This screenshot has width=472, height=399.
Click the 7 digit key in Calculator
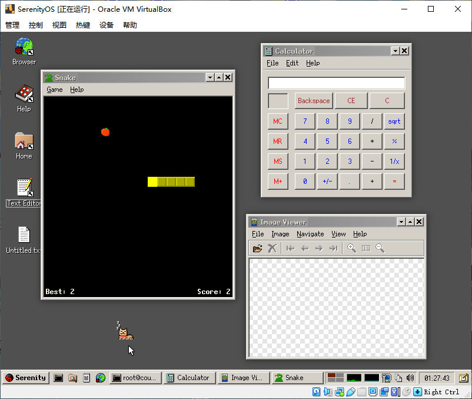point(305,121)
